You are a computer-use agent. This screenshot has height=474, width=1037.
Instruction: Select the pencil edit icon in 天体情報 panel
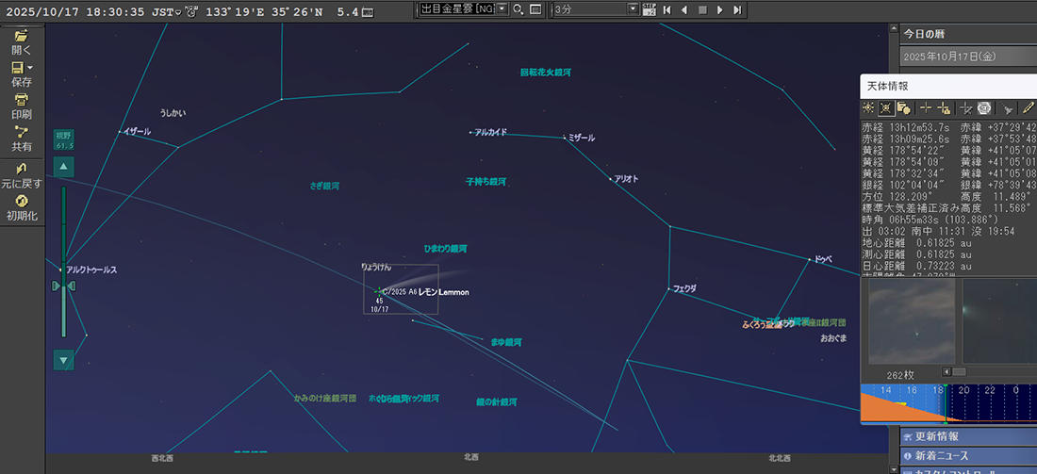coord(1029,108)
